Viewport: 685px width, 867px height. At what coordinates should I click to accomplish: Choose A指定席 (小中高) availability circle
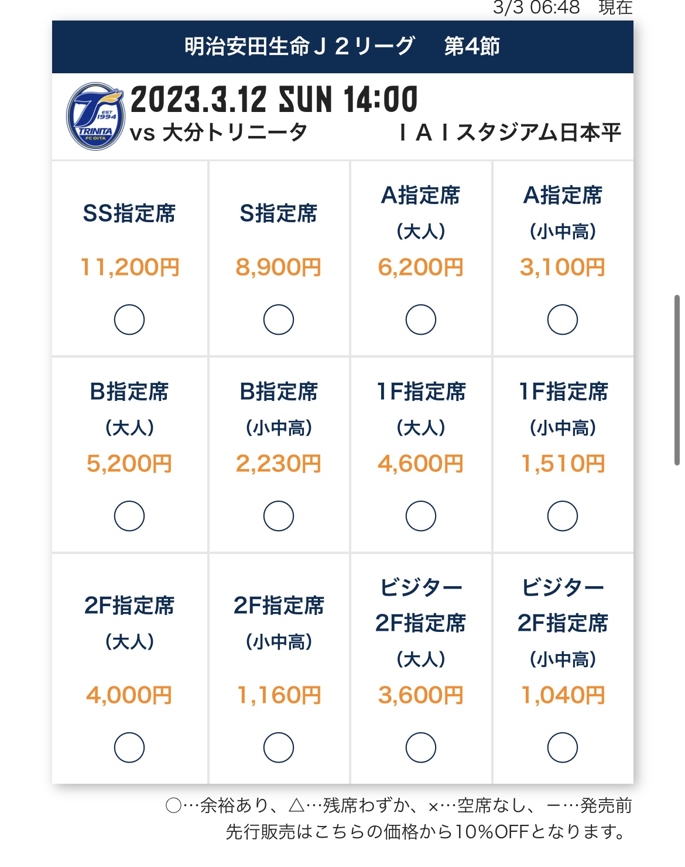(563, 319)
